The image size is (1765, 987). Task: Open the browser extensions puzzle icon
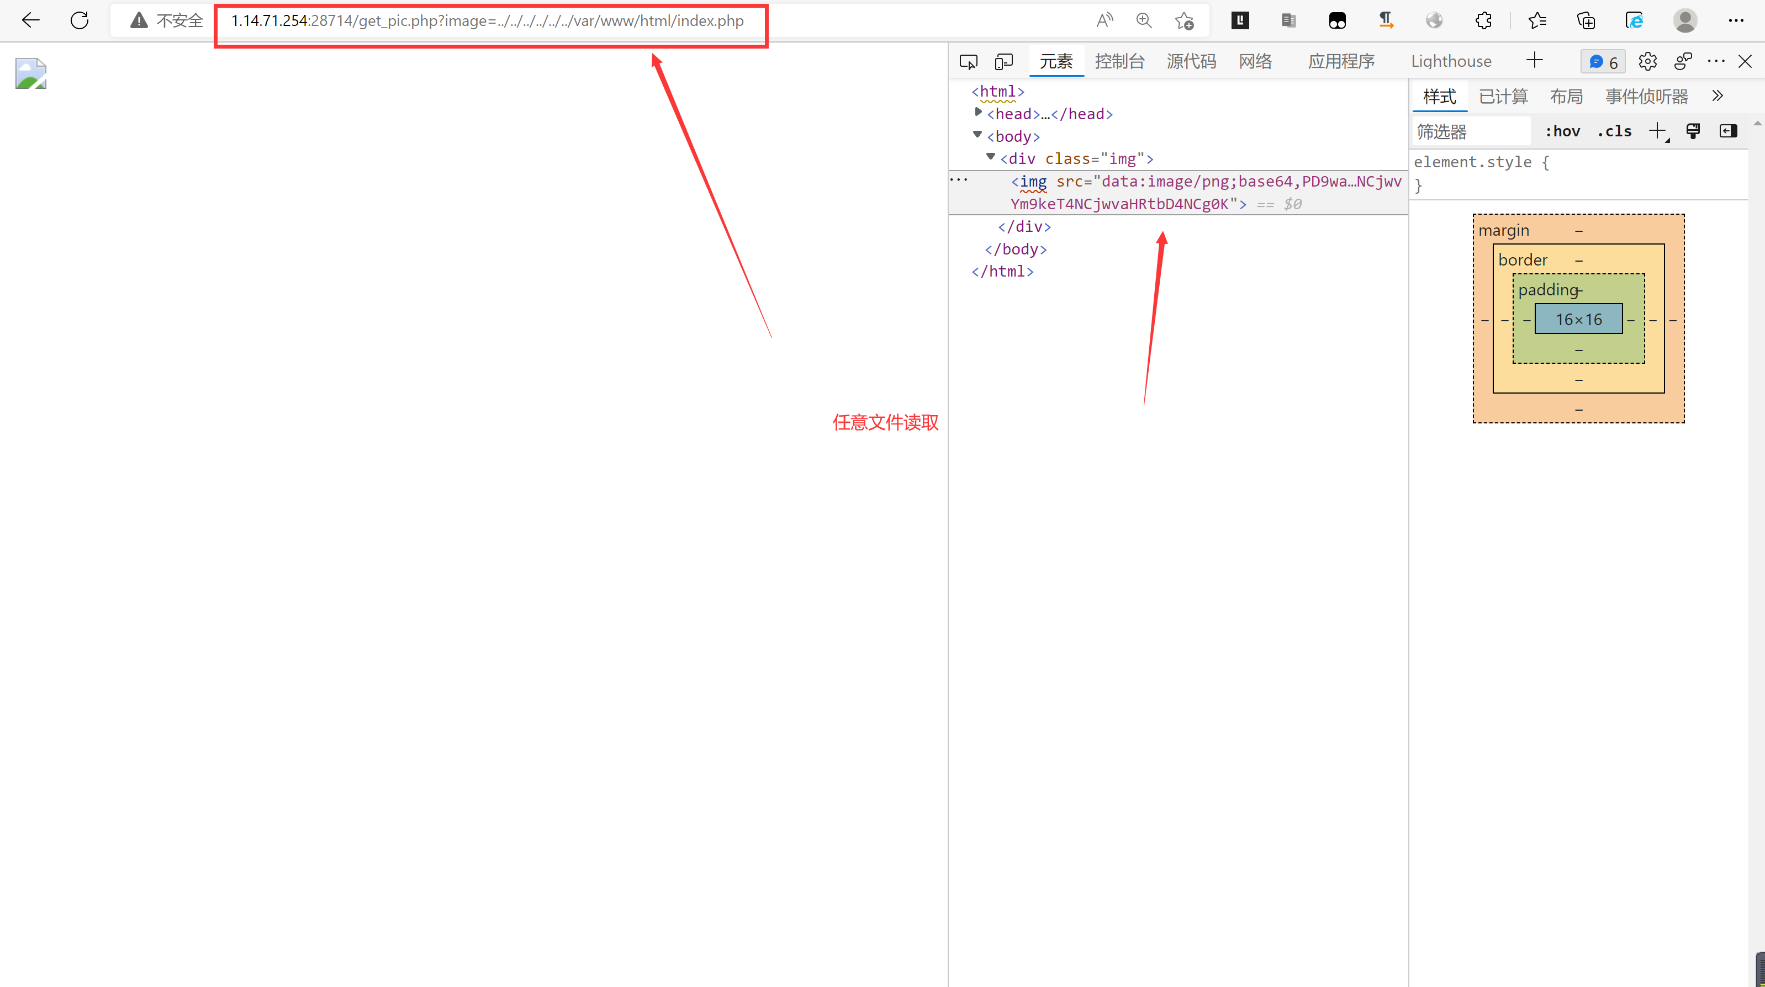[1484, 20]
